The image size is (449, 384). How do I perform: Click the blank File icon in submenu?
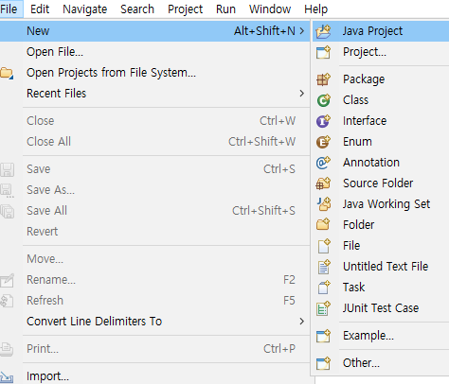(x=323, y=246)
